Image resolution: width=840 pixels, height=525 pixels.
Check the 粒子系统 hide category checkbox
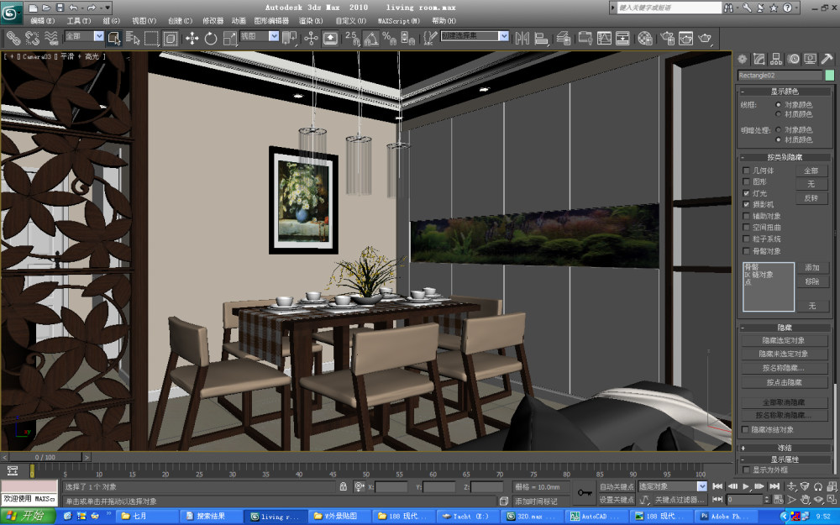[746, 239]
